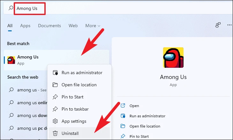
Task: Click the pin icon in the preview pane
Action: [123, 136]
